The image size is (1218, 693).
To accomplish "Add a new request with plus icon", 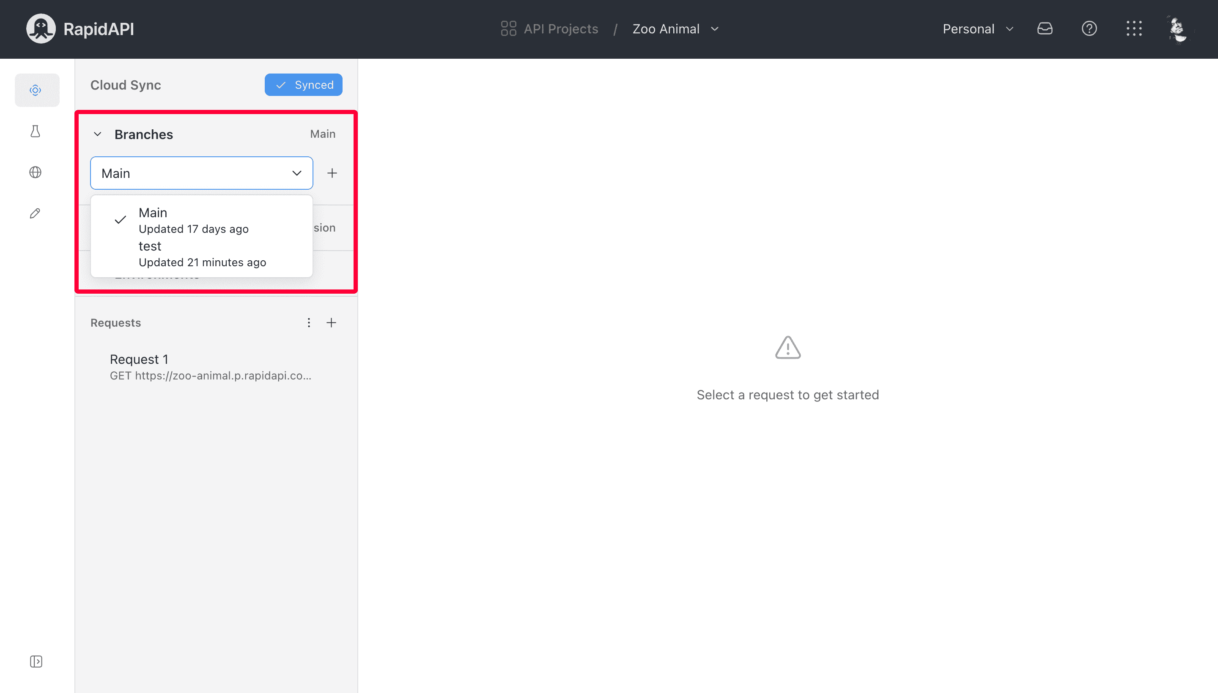I will coord(331,323).
